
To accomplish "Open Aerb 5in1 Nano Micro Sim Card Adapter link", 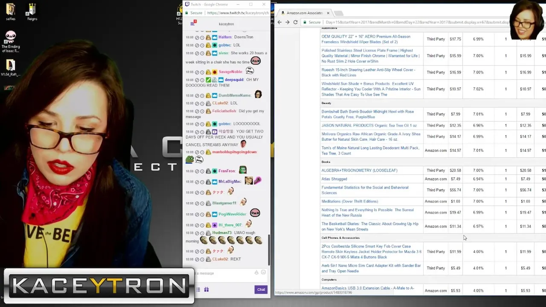I will (371, 268).
